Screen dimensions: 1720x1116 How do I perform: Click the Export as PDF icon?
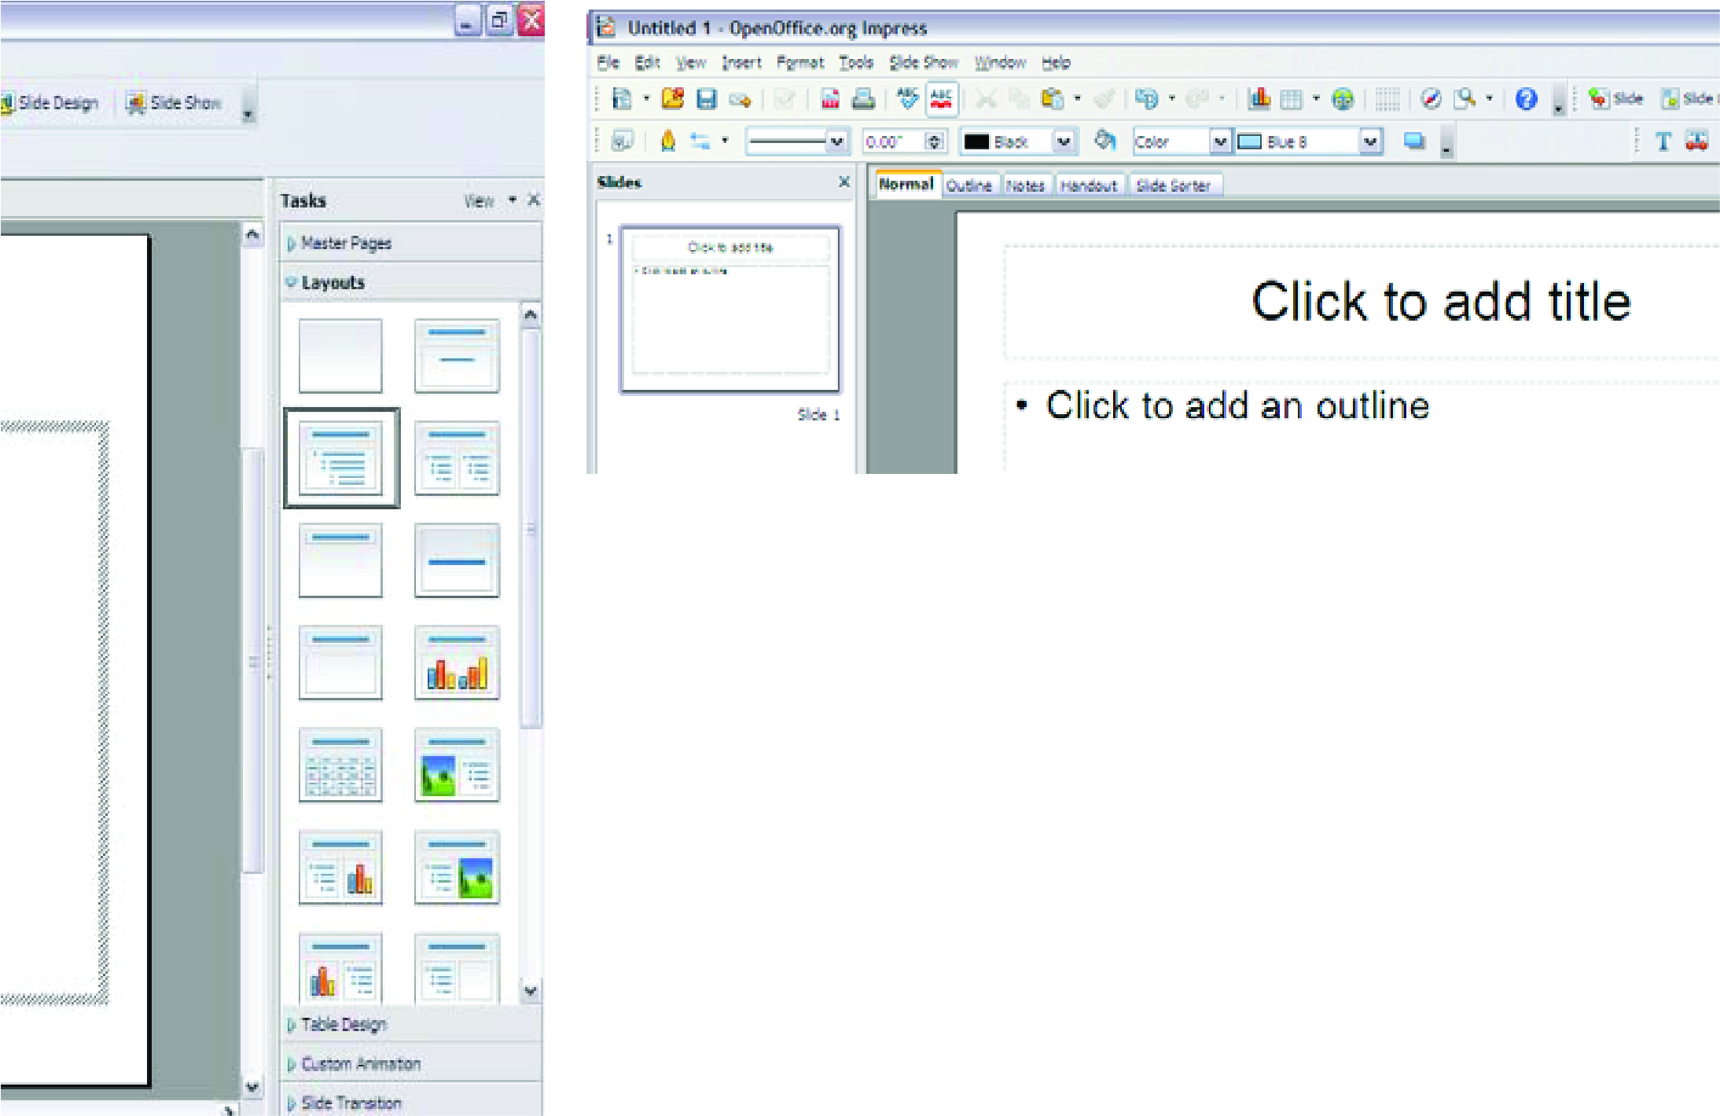(830, 99)
